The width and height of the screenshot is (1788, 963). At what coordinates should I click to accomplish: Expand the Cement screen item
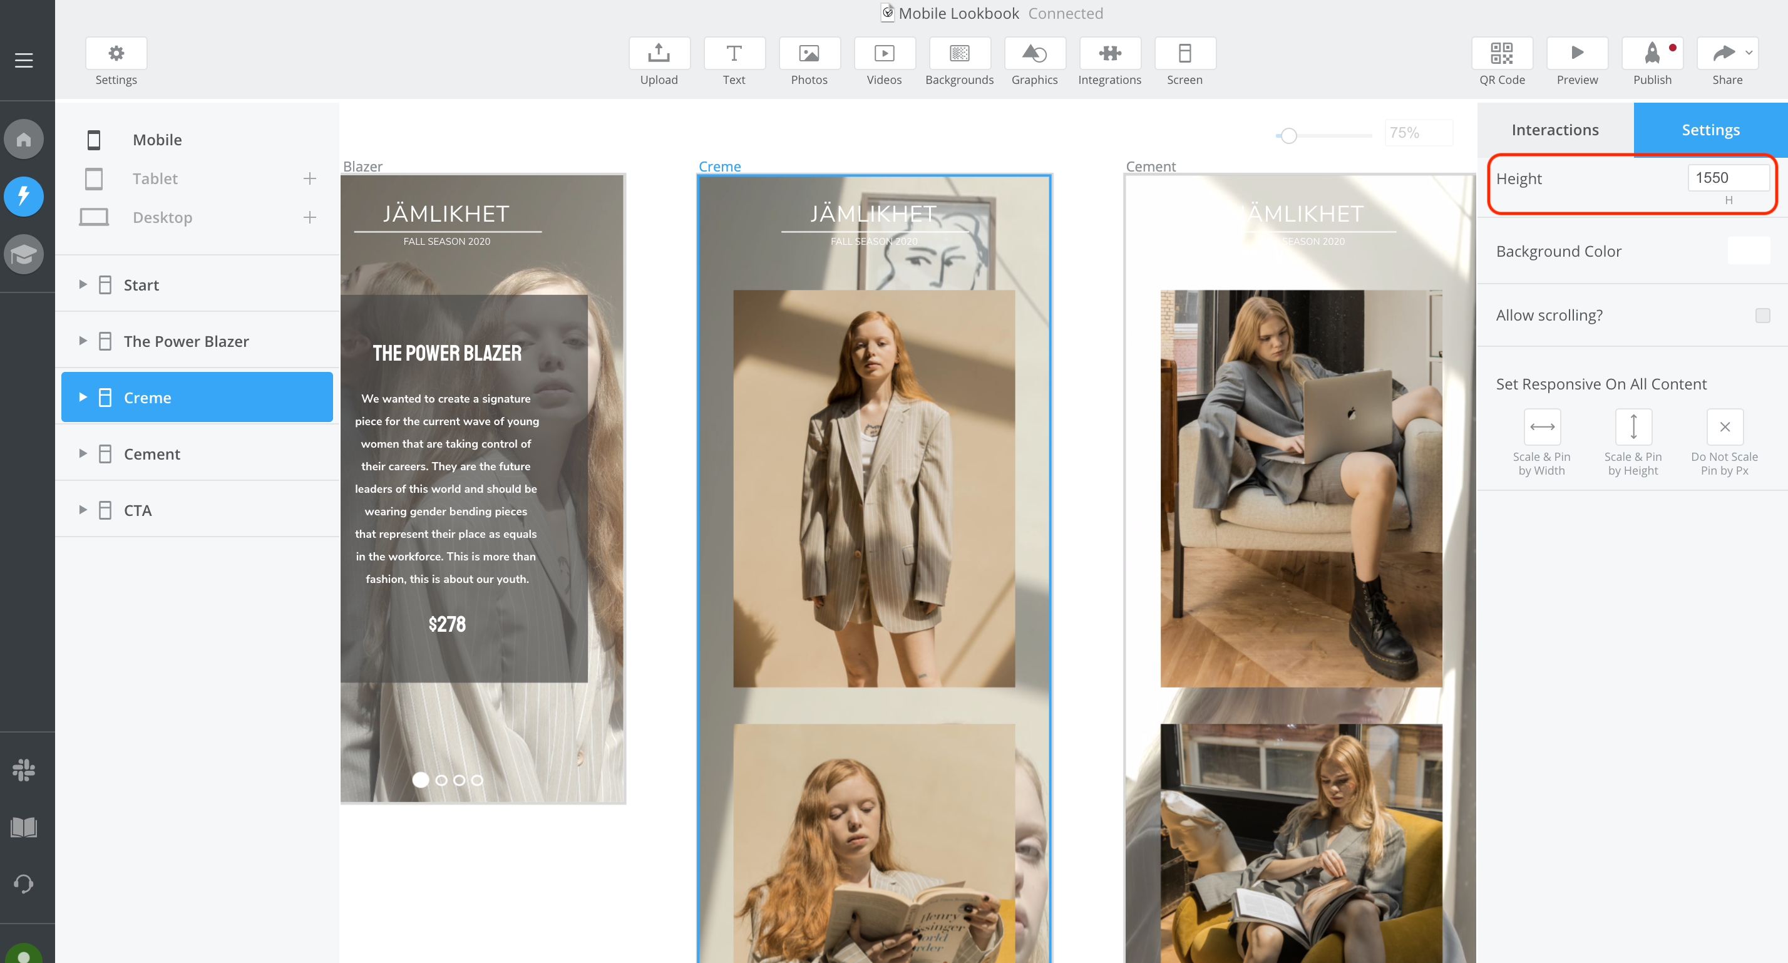tap(83, 454)
